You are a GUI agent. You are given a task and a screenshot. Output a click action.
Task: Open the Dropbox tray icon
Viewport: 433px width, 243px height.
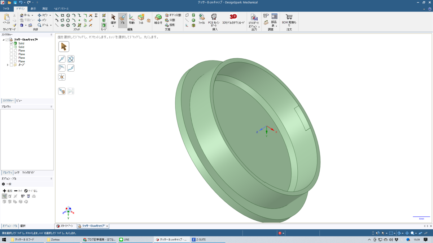pos(397,239)
